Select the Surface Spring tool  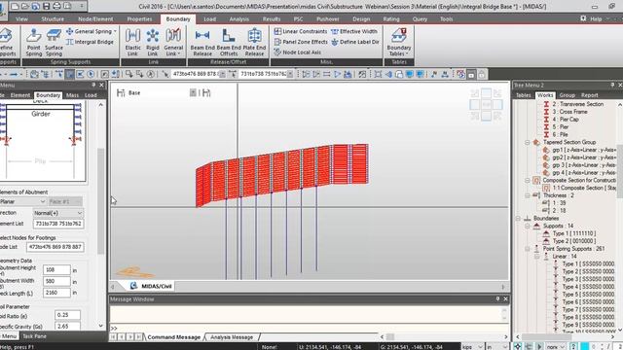point(54,42)
